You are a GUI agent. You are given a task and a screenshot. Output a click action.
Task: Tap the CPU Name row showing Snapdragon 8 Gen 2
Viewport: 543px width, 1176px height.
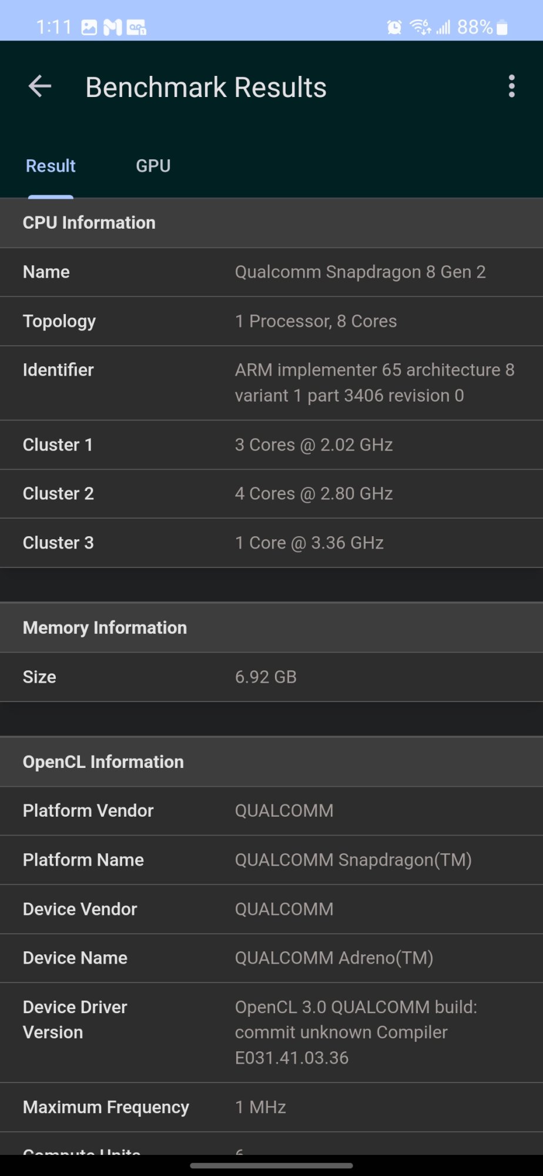pos(271,272)
